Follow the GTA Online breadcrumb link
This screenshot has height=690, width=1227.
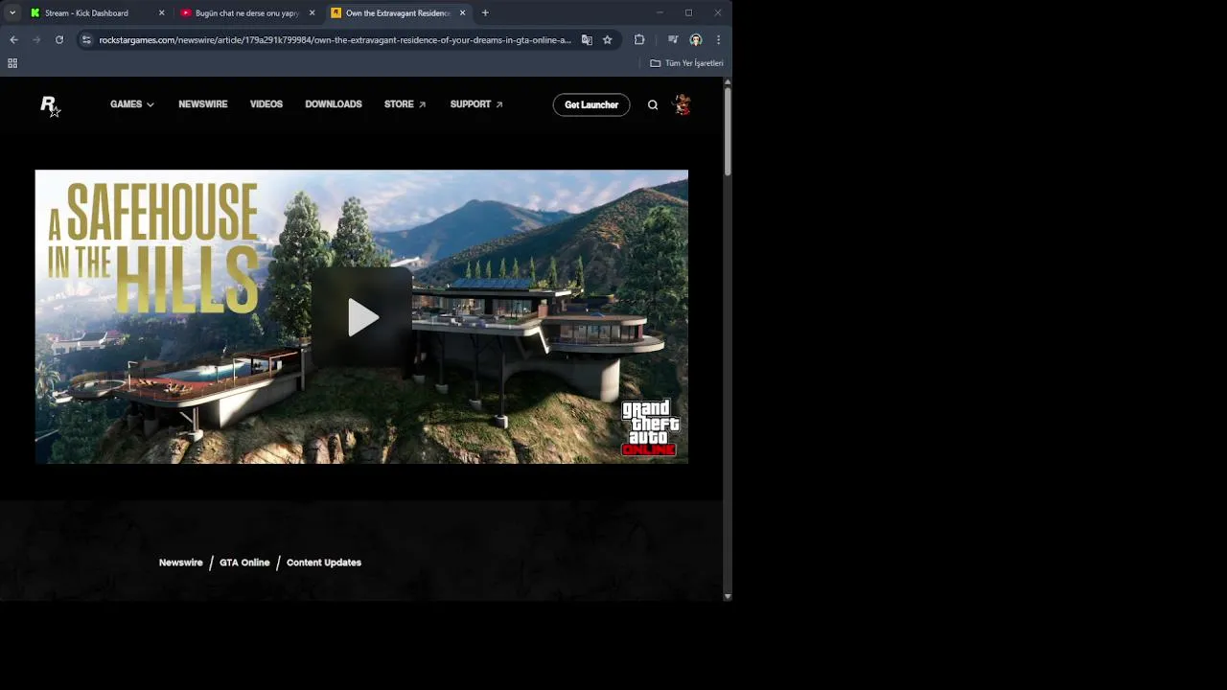click(244, 563)
